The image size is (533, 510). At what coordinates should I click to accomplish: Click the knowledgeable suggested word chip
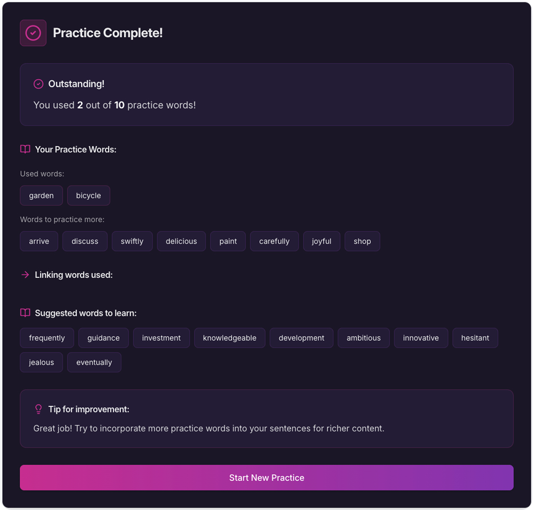229,338
